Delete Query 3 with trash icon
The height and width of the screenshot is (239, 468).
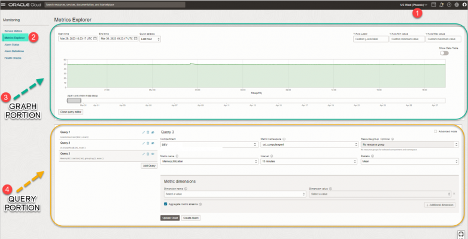148,154
